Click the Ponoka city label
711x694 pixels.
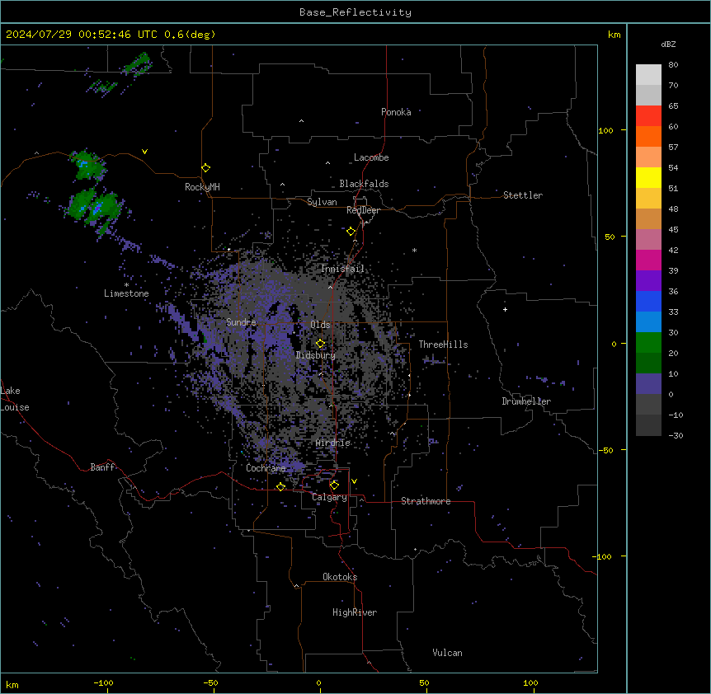(396, 112)
